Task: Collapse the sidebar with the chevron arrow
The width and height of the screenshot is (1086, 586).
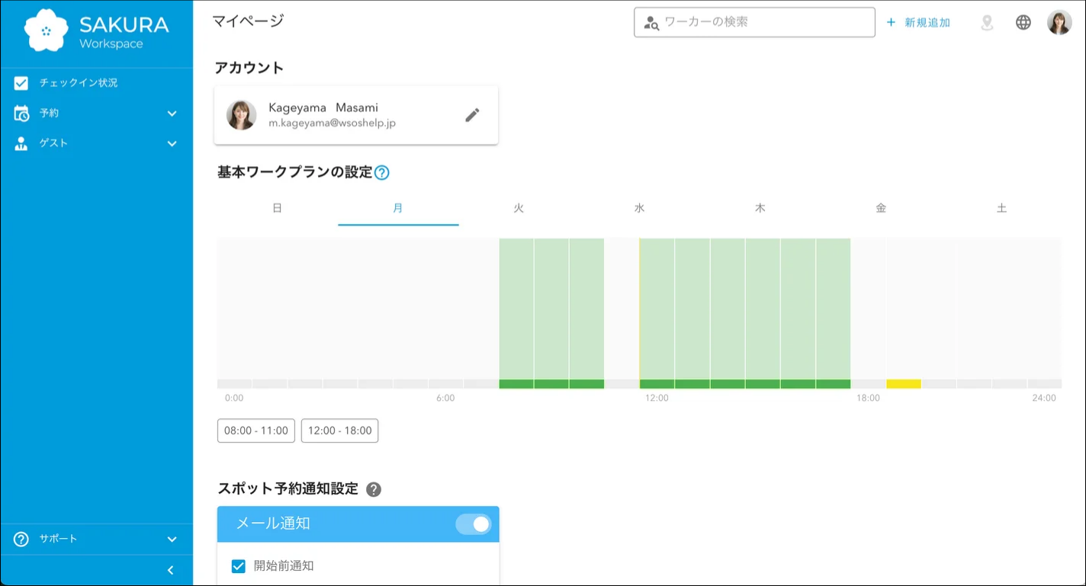Action: (171, 569)
